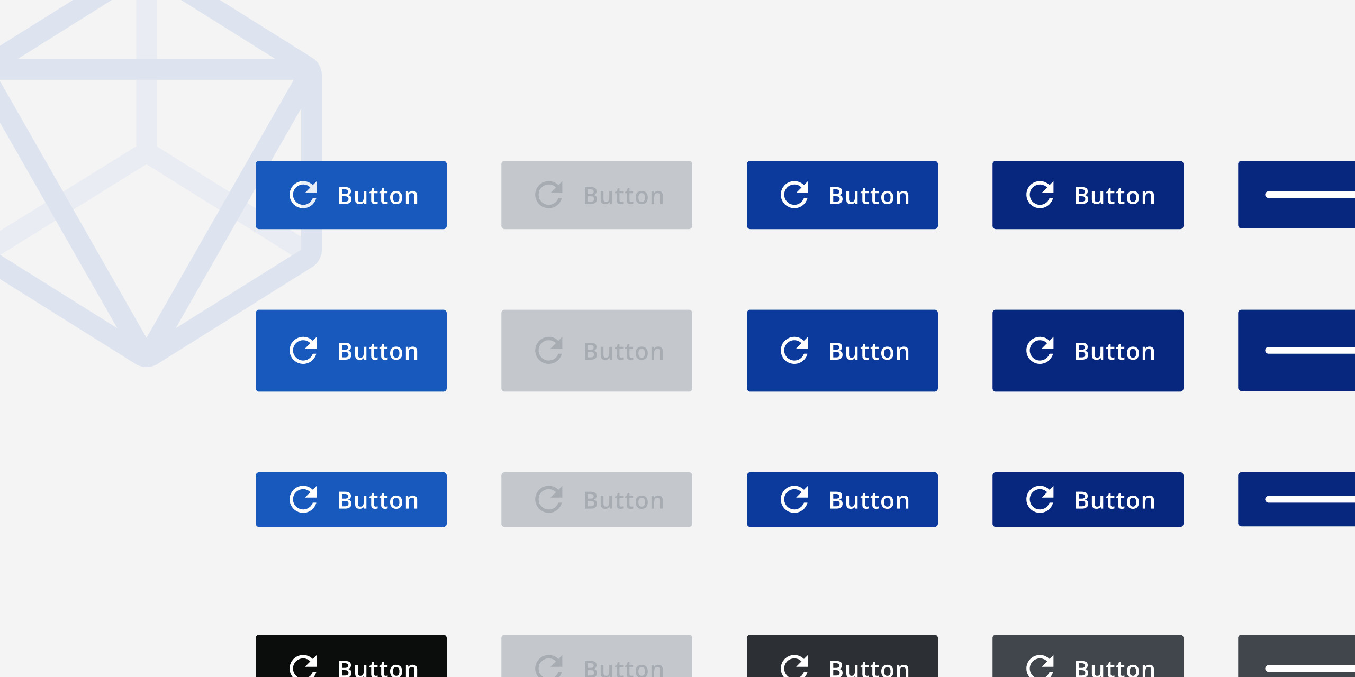Click the refresh icon in the top-left blue Button

303,195
